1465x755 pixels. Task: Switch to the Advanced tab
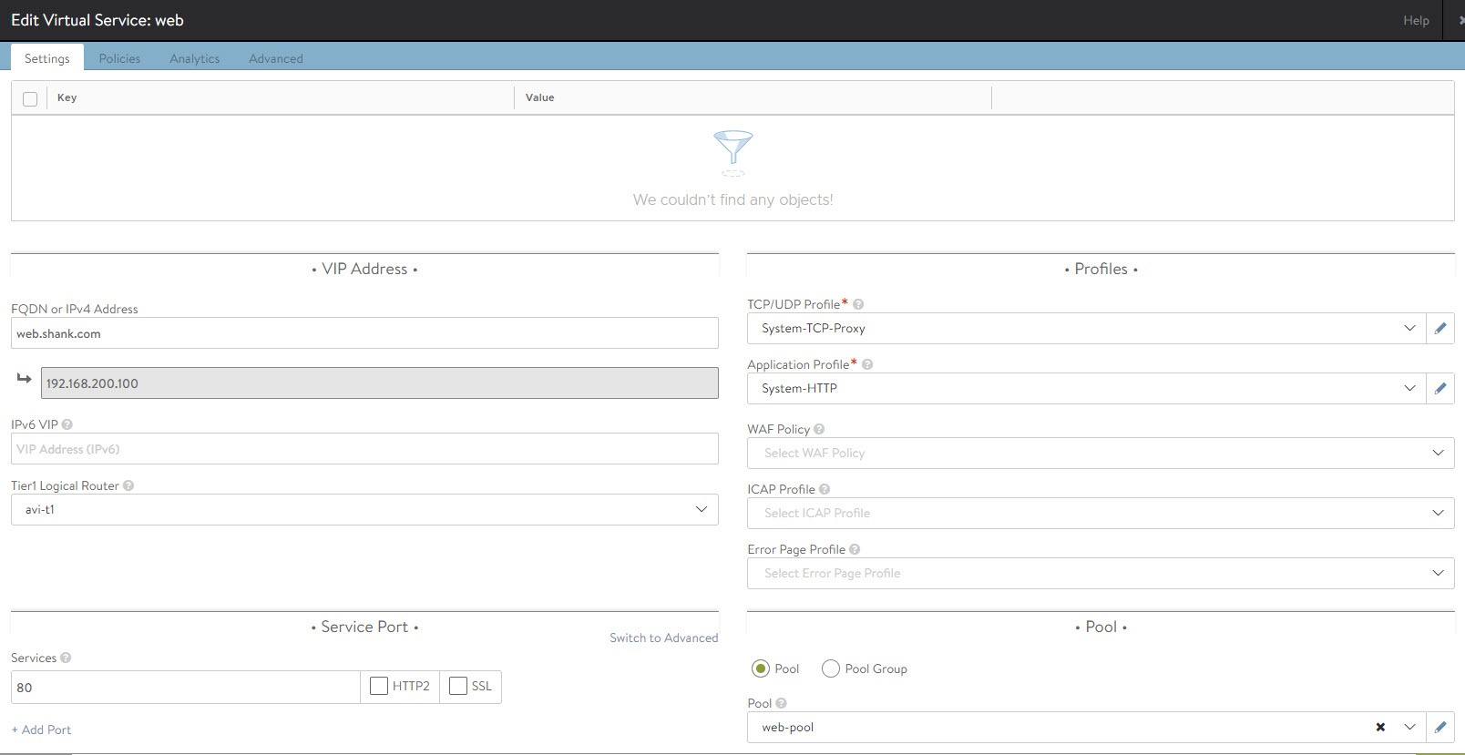[276, 58]
